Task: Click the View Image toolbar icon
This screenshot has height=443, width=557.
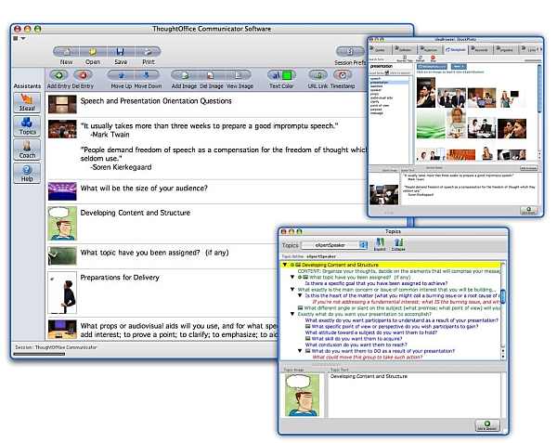Action: click(x=238, y=75)
